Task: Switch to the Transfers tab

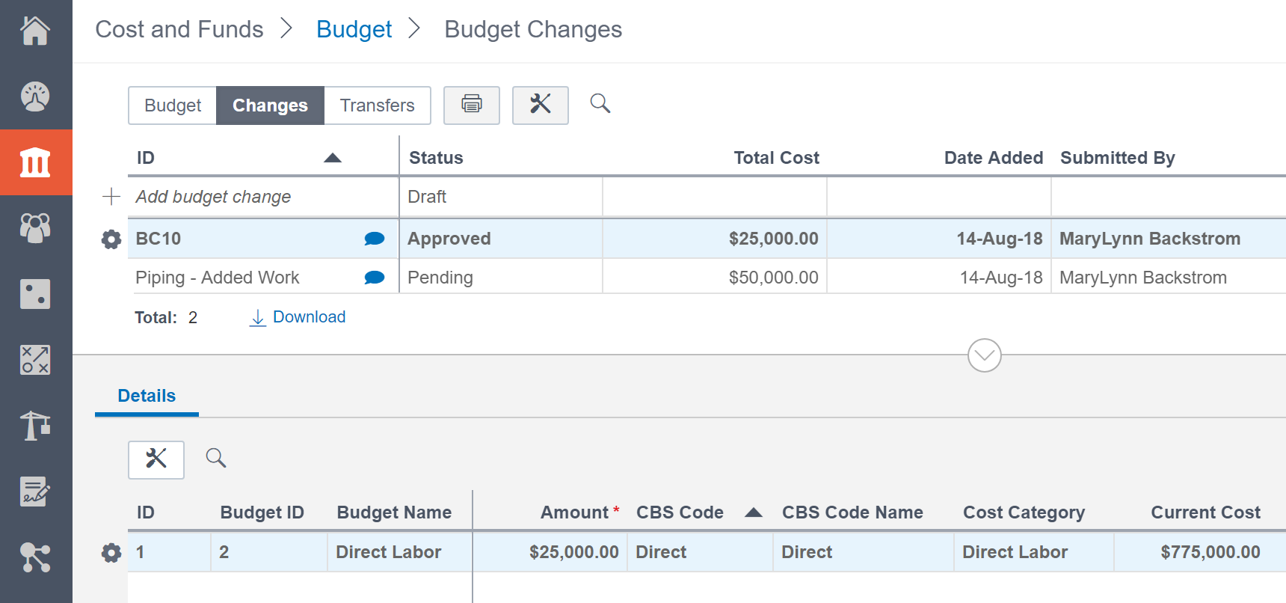Action: 377,105
